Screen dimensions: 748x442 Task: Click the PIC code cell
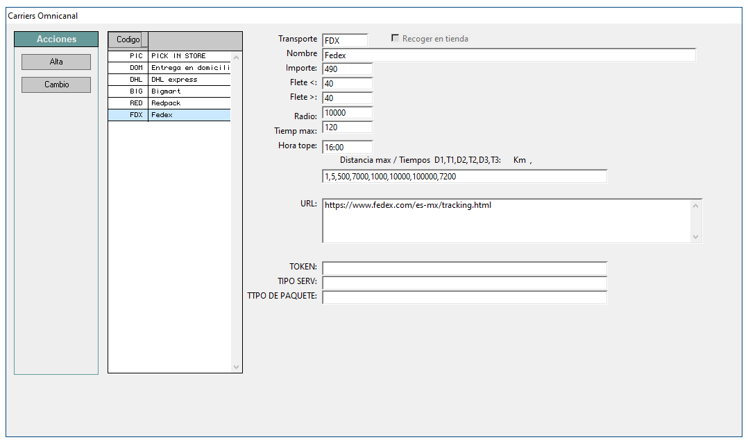click(x=128, y=56)
